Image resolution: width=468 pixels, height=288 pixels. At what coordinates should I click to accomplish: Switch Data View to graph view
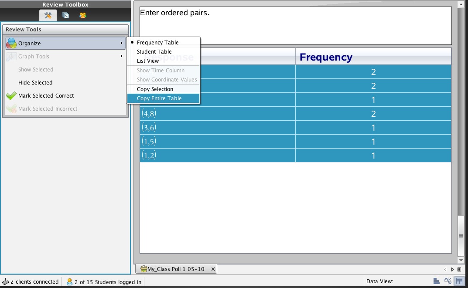tap(448, 281)
